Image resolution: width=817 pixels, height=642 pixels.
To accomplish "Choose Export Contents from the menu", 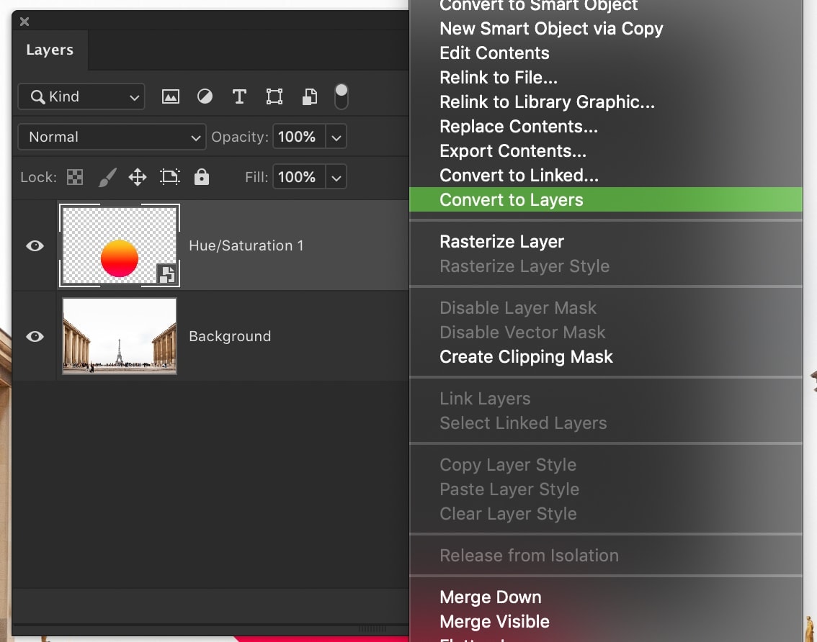I will [x=513, y=150].
